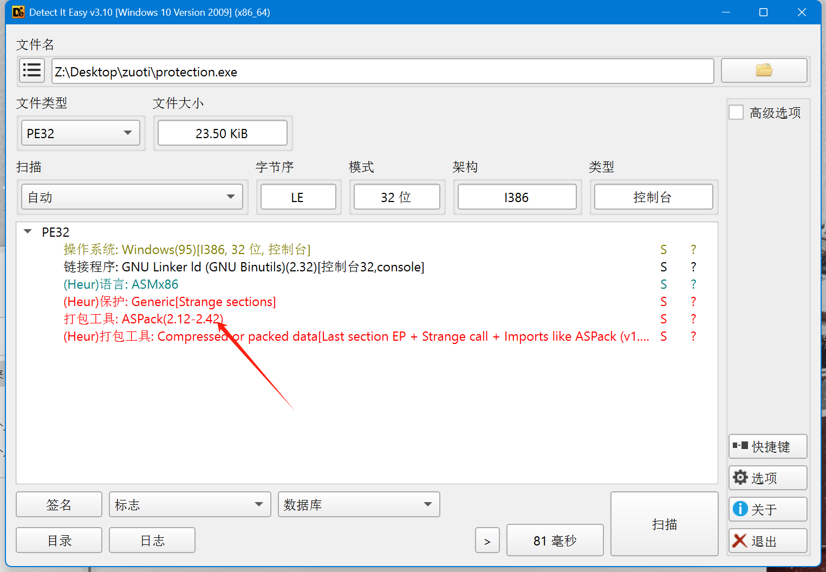Click S link on Compressed data row
Image resolution: width=826 pixels, height=572 pixels.
pos(664,336)
